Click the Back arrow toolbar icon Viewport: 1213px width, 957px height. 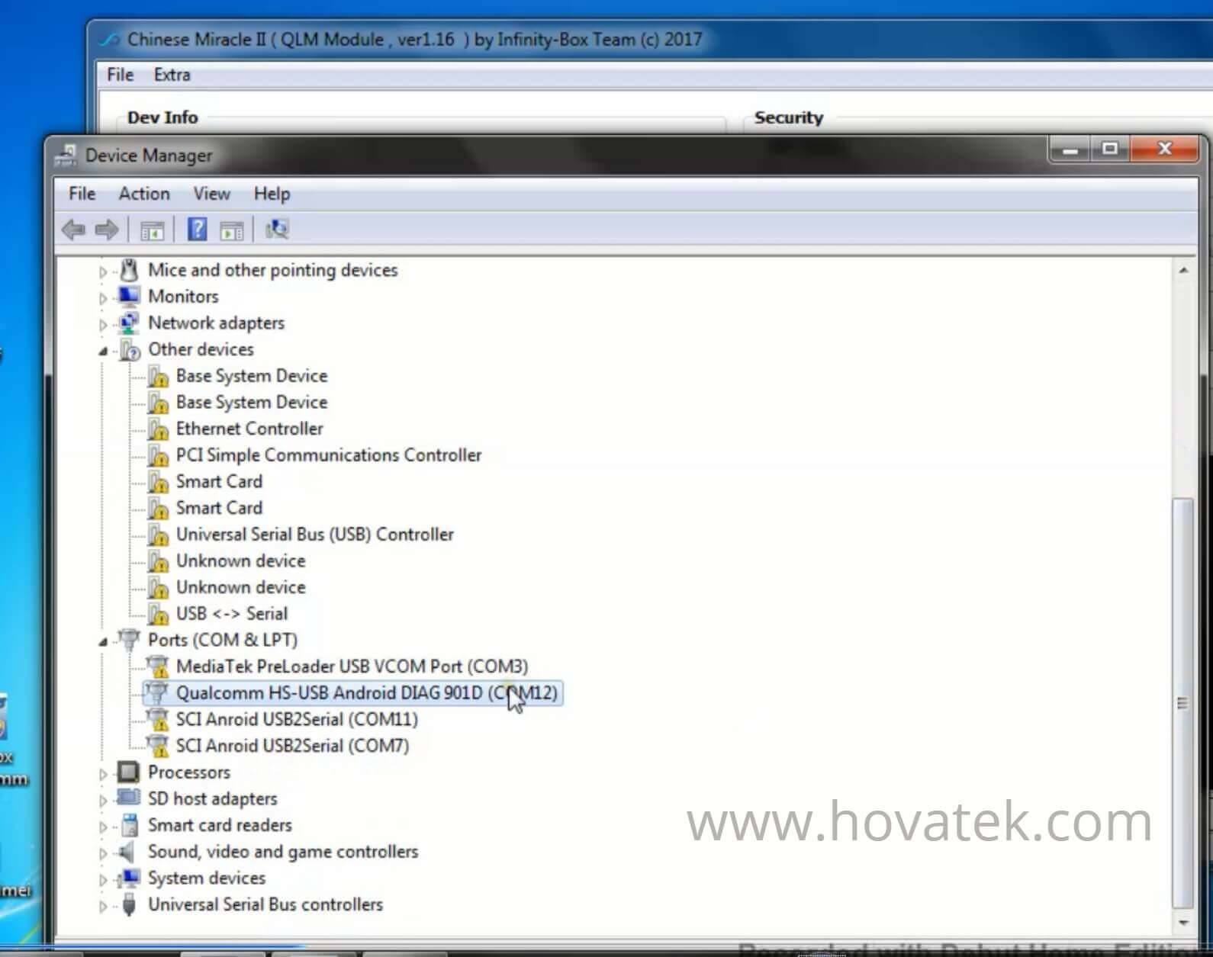point(73,230)
